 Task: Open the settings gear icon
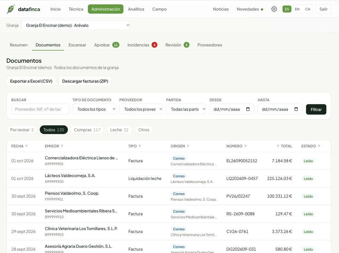(x=274, y=9)
